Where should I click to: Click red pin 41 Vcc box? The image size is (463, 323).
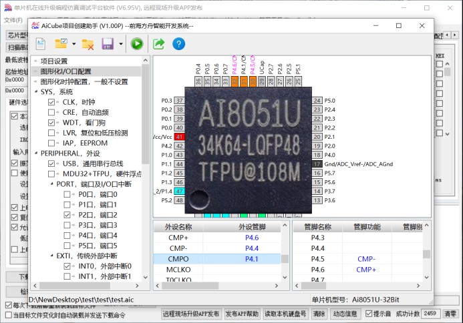click(x=179, y=137)
